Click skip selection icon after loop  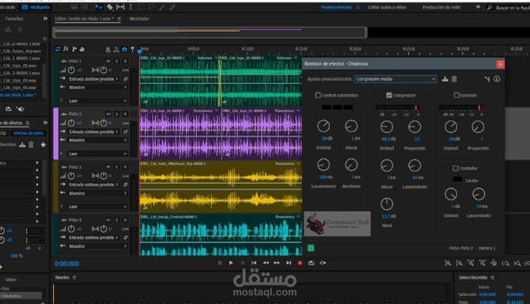tap(323, 263)
